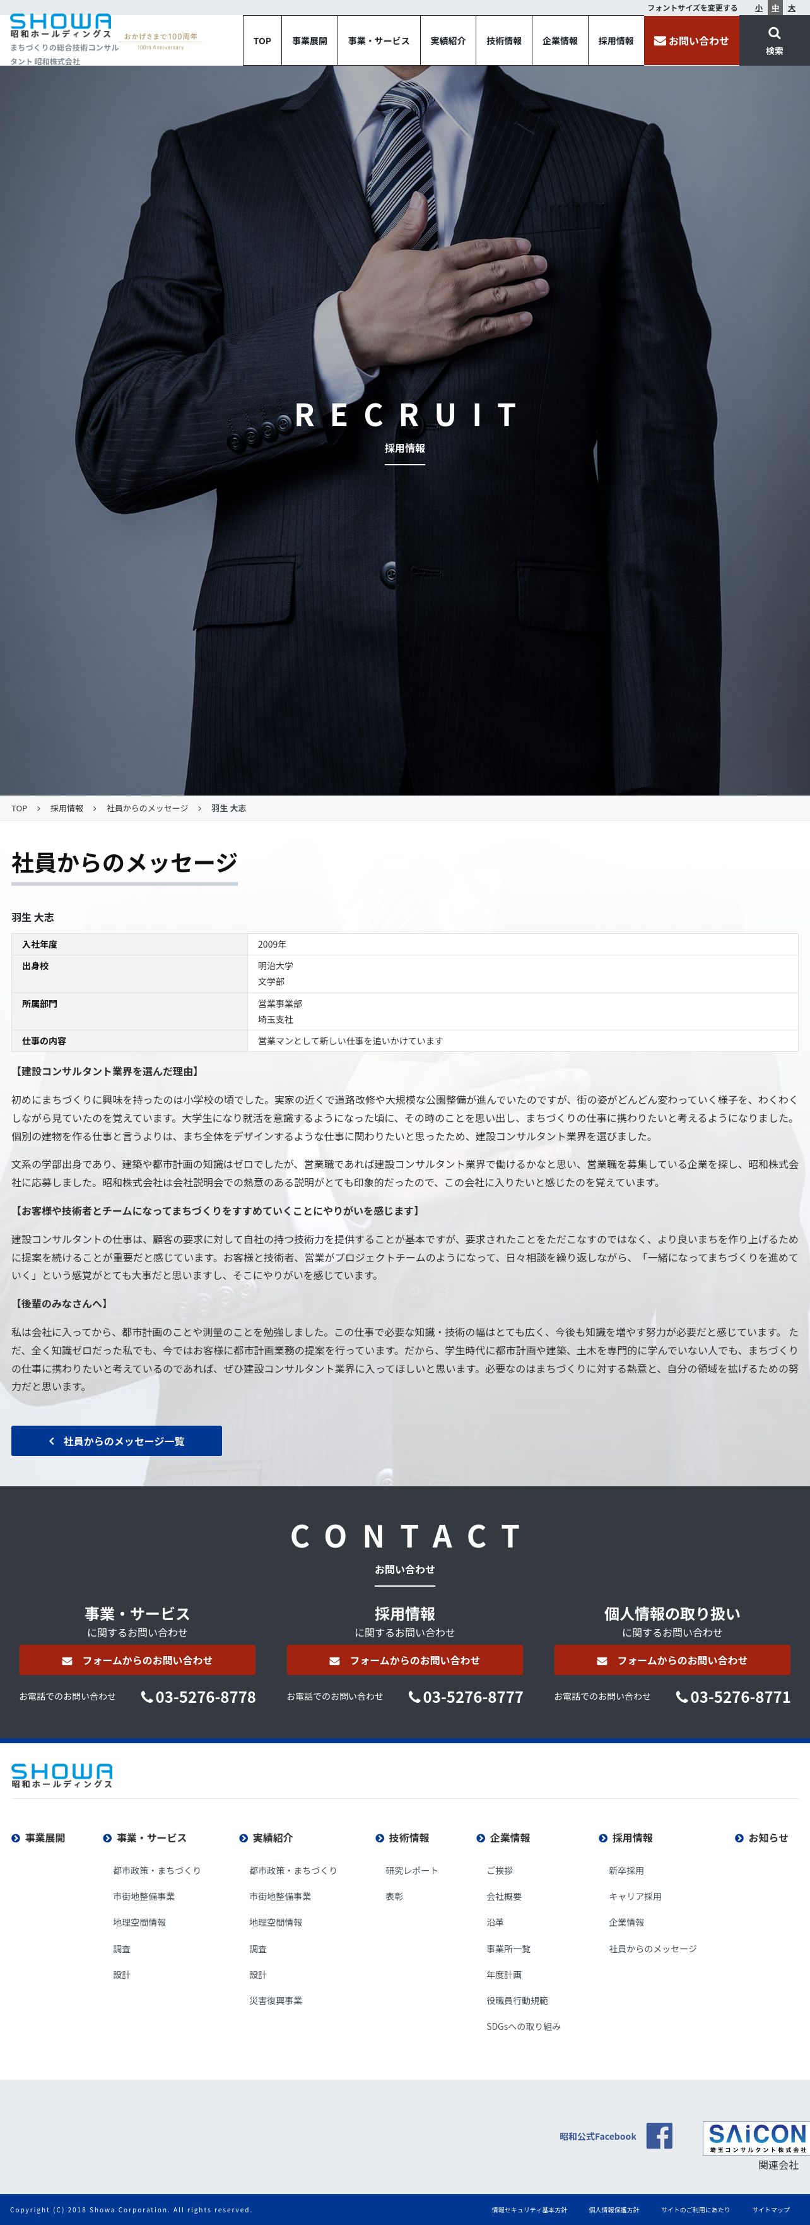Image resolution: width=810 pixels, height=2225 pixels.
Task: Open the 採用情報 navigation menu
Action: (x=616, y=40)
